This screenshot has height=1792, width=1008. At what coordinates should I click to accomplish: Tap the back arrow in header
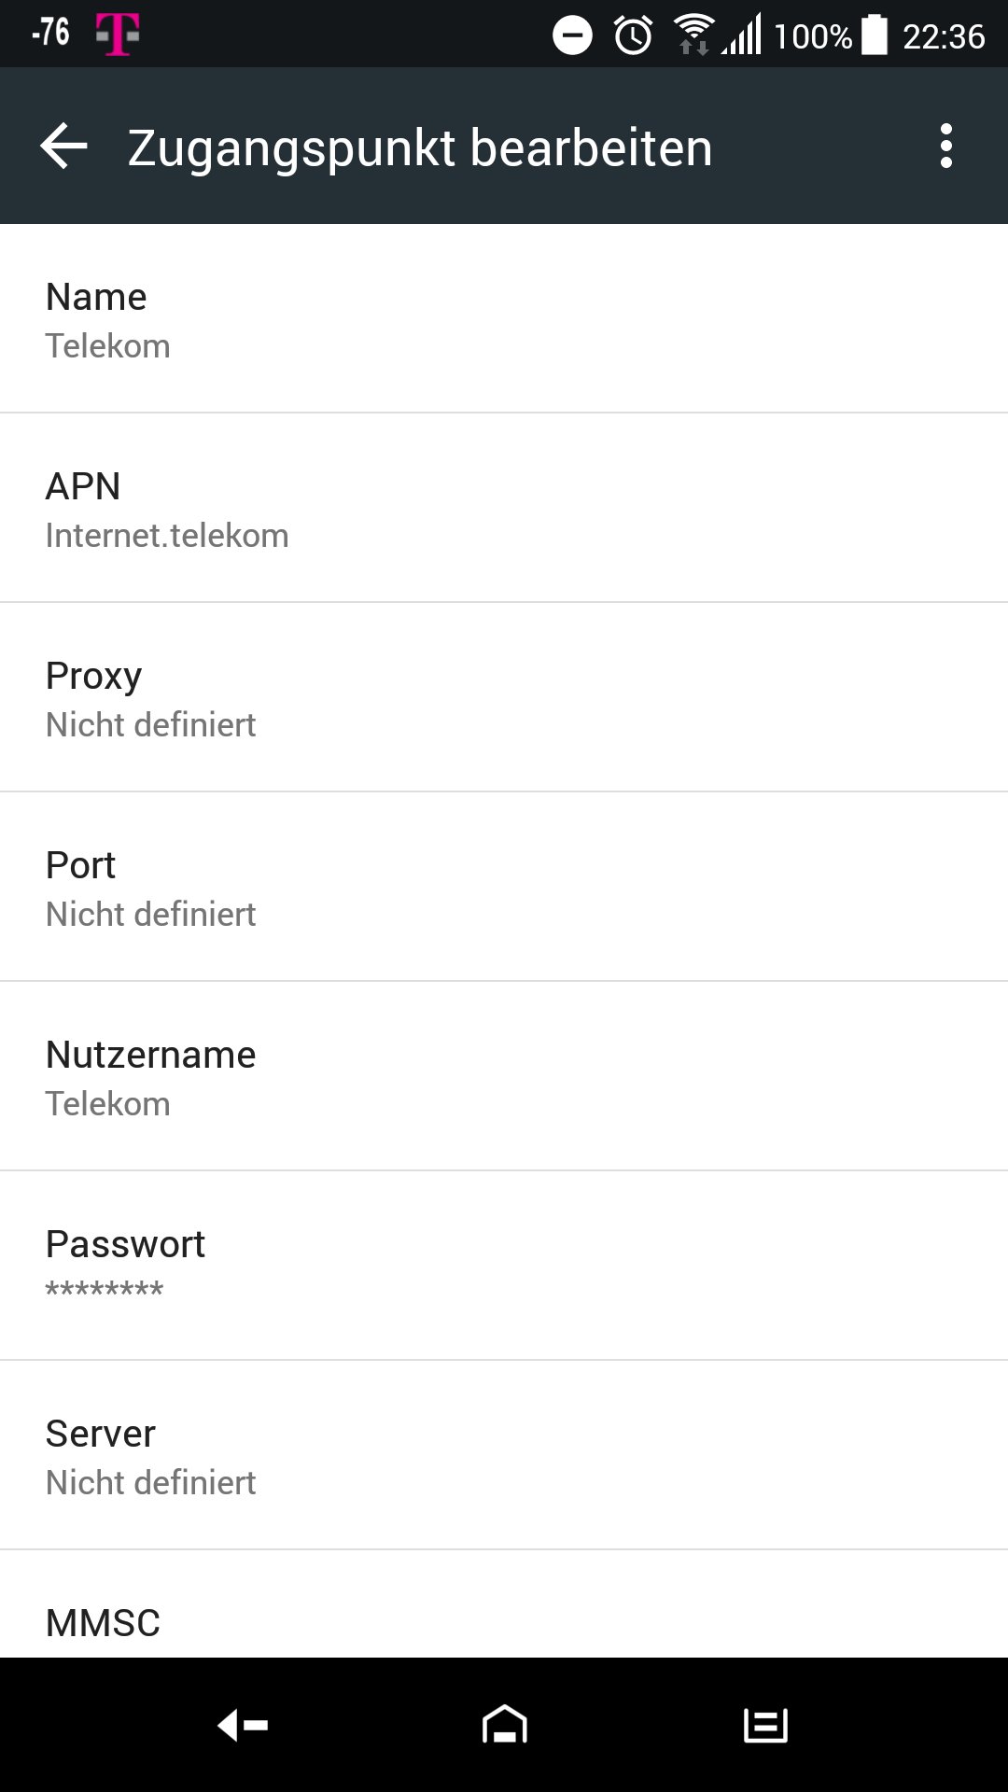coord(63,147)
